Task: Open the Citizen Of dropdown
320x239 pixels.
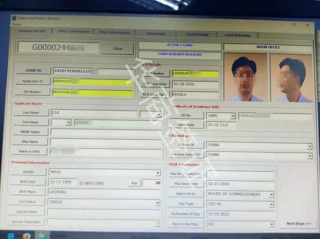Action: coord(310,145)
